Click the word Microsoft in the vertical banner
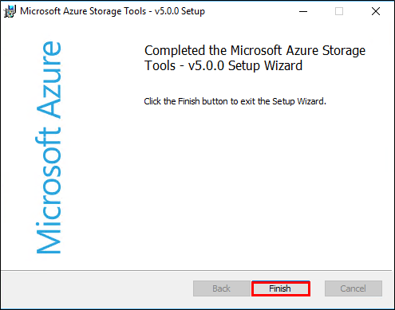Image resolution: width=395 pixels, height=310 pixels. pos(49,190)
